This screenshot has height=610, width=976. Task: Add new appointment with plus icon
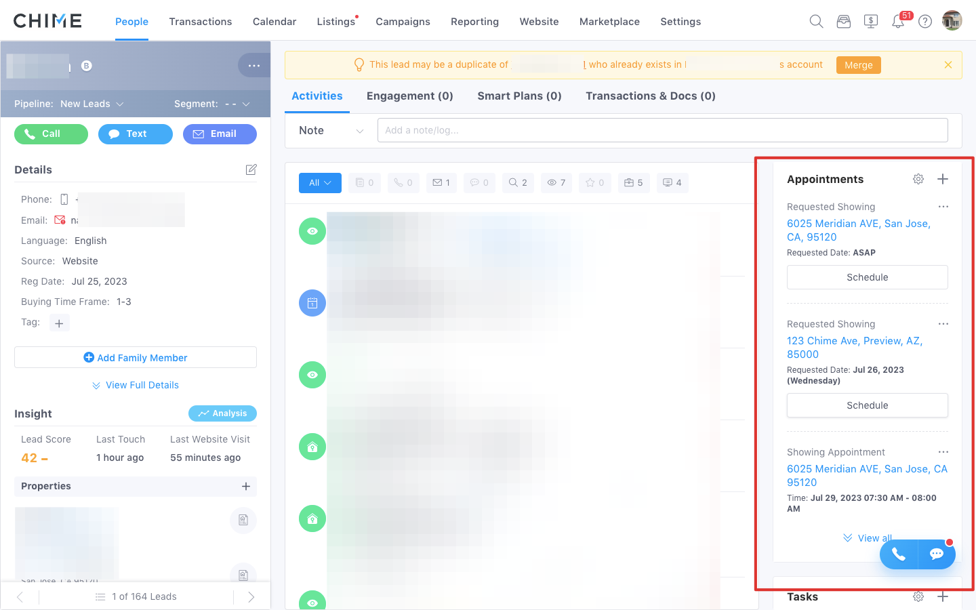(943, 179)
